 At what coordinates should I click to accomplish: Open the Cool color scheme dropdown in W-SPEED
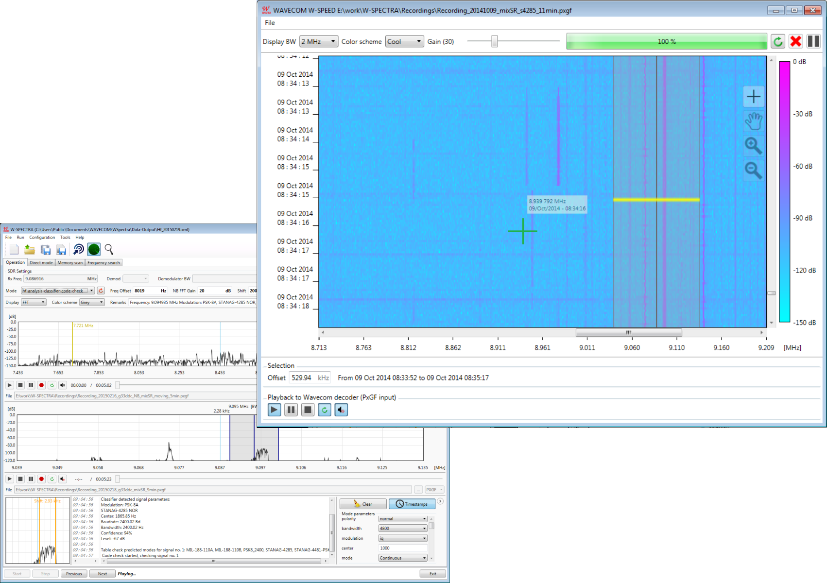click(x=404, y=41)
